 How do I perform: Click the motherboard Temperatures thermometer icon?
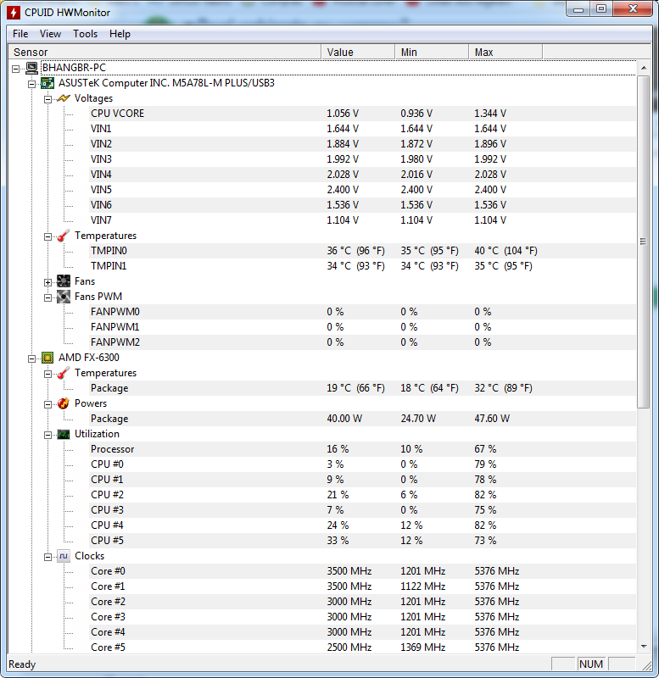64,236
